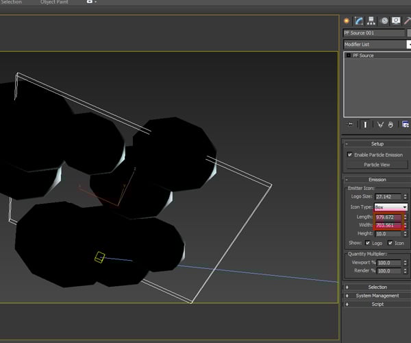Click Remove Modifier from stack icon
The image size is (411, 343).
390,124
